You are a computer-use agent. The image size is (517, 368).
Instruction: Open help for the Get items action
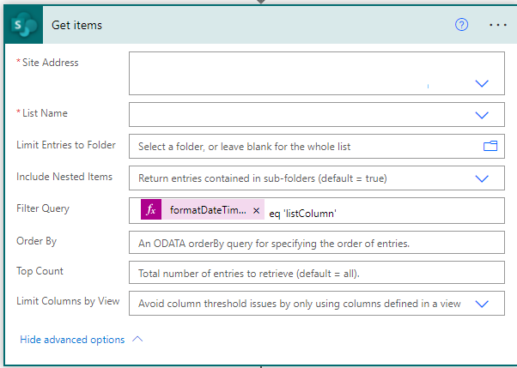[x=461, y=25]
